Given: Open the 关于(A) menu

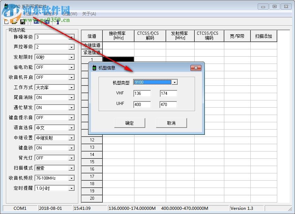Looking at the screenshot, I should (x=89, y=14).
